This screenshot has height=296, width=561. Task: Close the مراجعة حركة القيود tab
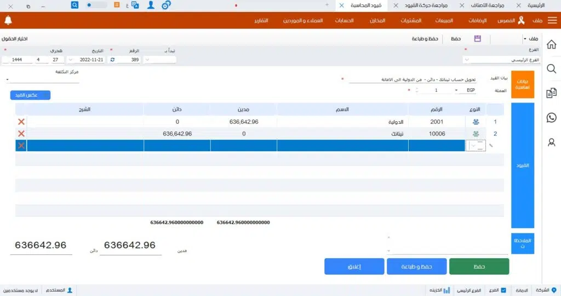pyautogui.click(x=396, y=5)
